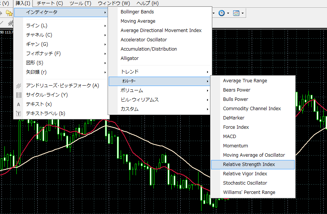Click the chart templates toolbar icon
The height and width of the screenshot is (214, 327).
coord(236,13)
